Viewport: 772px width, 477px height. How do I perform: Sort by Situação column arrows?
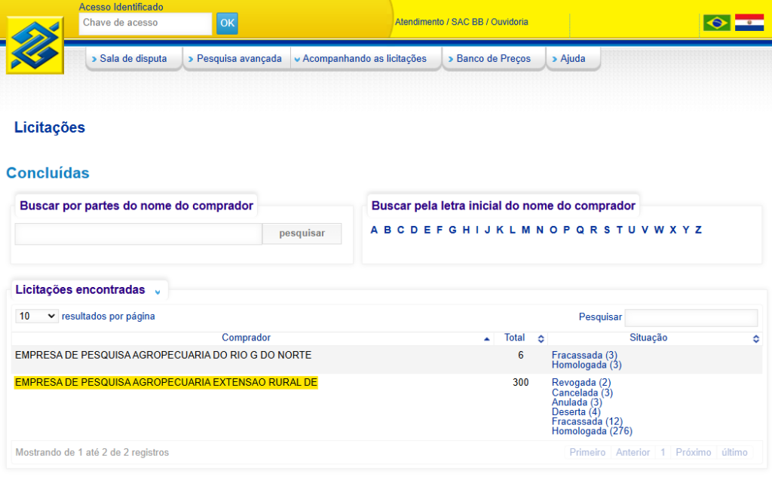point(756,339)
